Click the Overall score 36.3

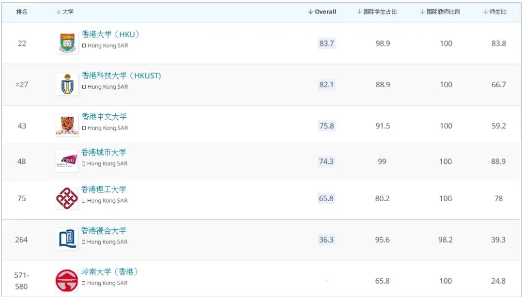pos(326,239)
